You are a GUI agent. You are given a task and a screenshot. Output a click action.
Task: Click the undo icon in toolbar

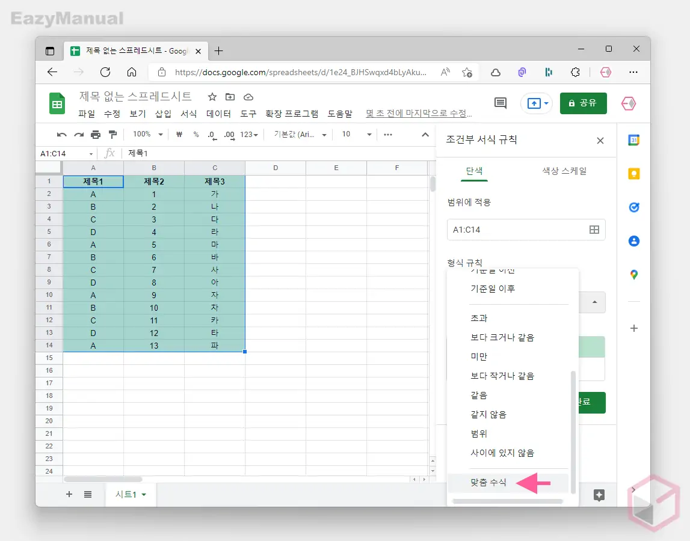[x=62, y=135]
